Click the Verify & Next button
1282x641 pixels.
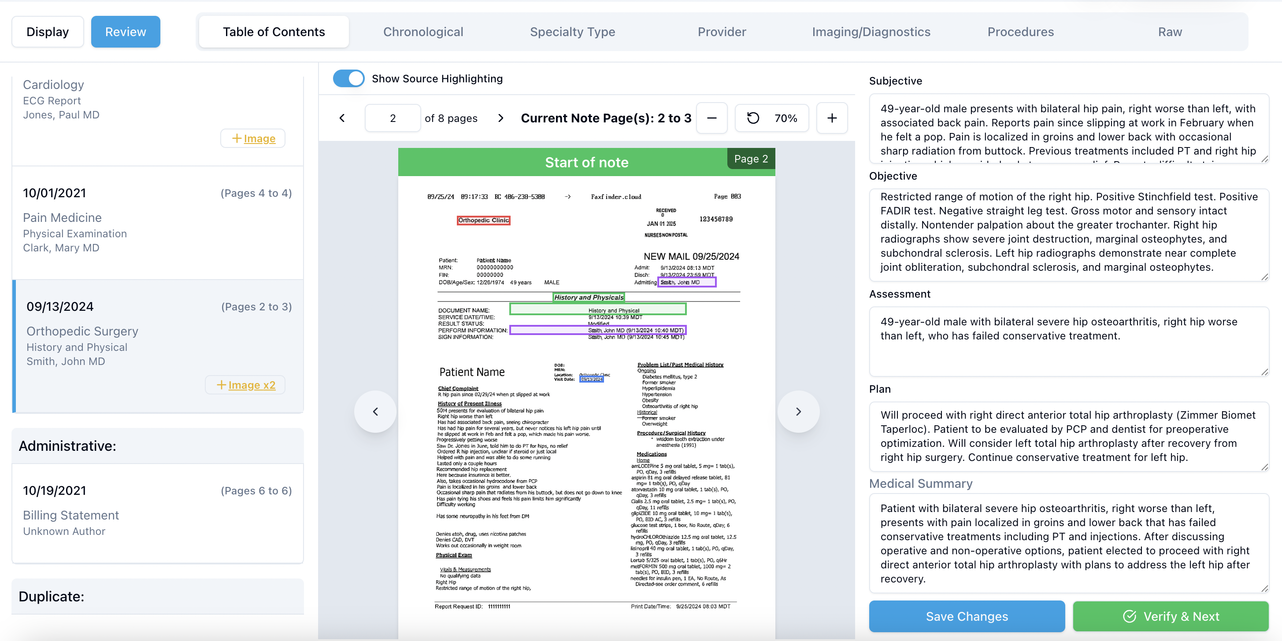point(1171,616)
